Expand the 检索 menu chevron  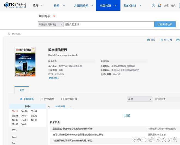[64, 5]
